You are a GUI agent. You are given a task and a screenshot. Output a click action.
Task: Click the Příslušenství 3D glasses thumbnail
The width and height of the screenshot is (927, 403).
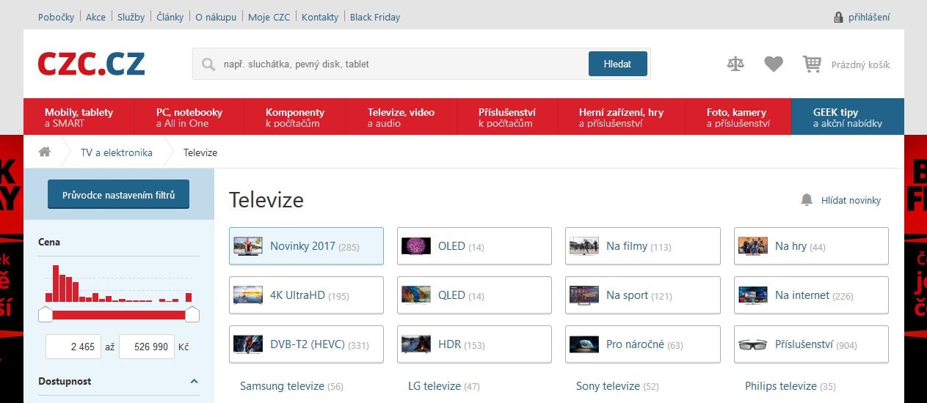753,344
